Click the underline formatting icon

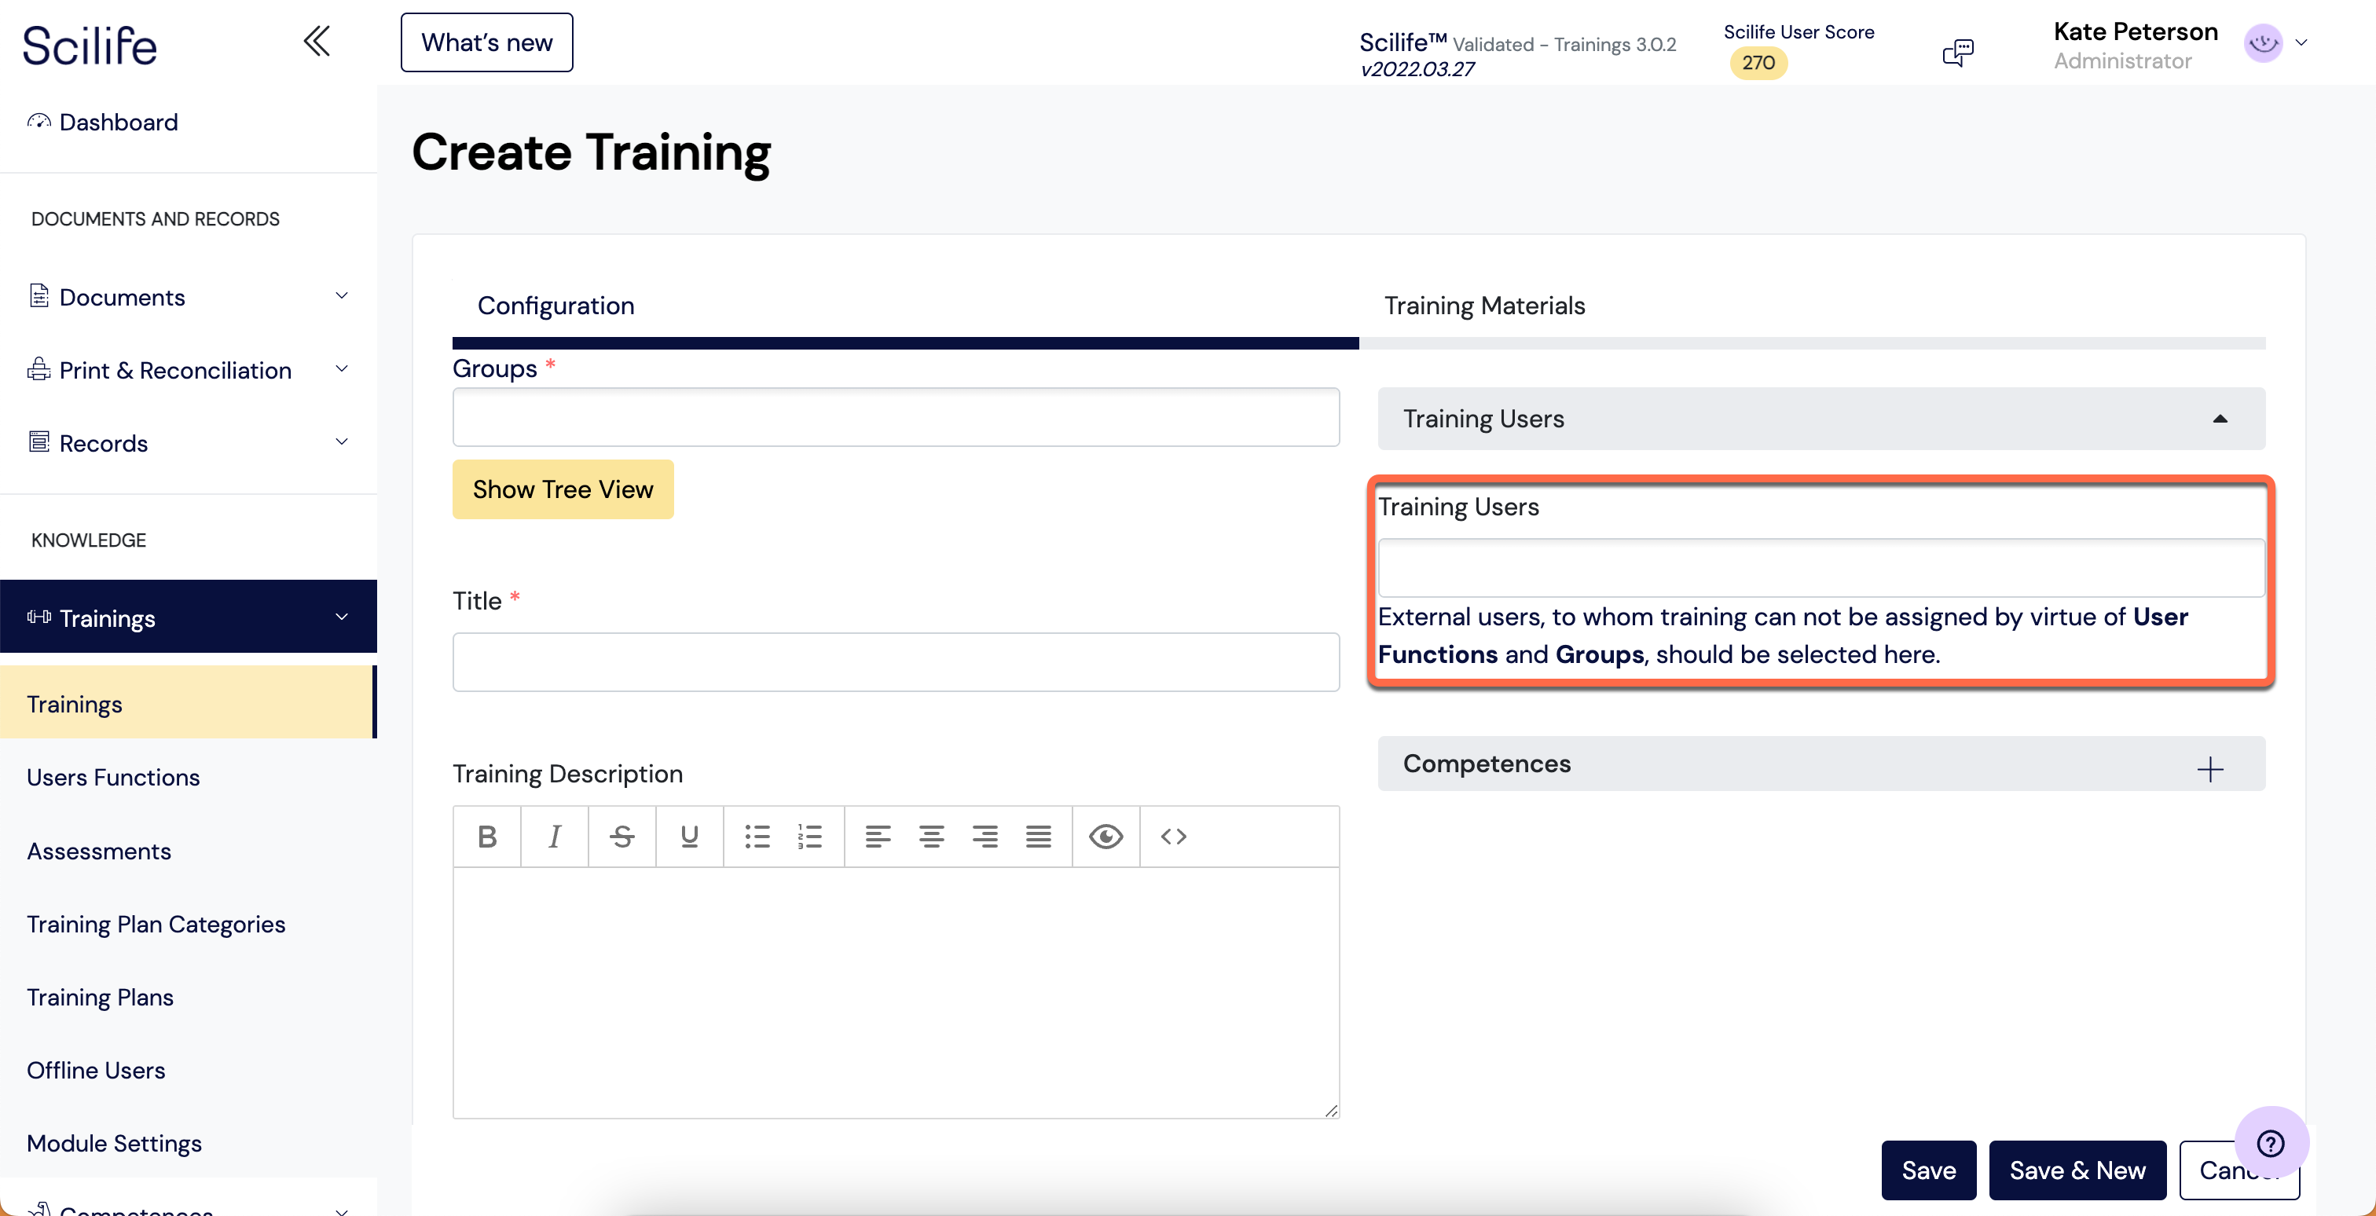[x=689, y=836]
